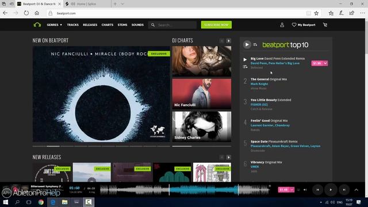Buy Big Love for $1.99

(317, 63)
